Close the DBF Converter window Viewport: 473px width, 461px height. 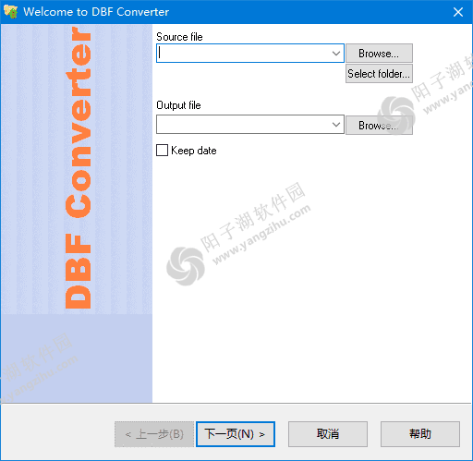point(458,12)
